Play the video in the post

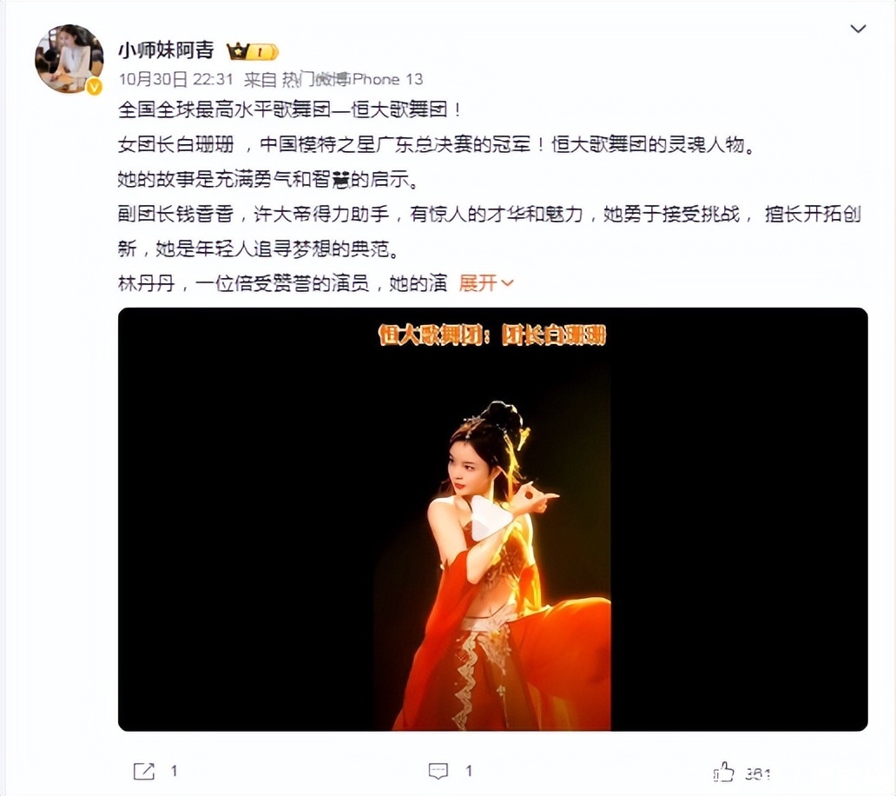[492, 519]
